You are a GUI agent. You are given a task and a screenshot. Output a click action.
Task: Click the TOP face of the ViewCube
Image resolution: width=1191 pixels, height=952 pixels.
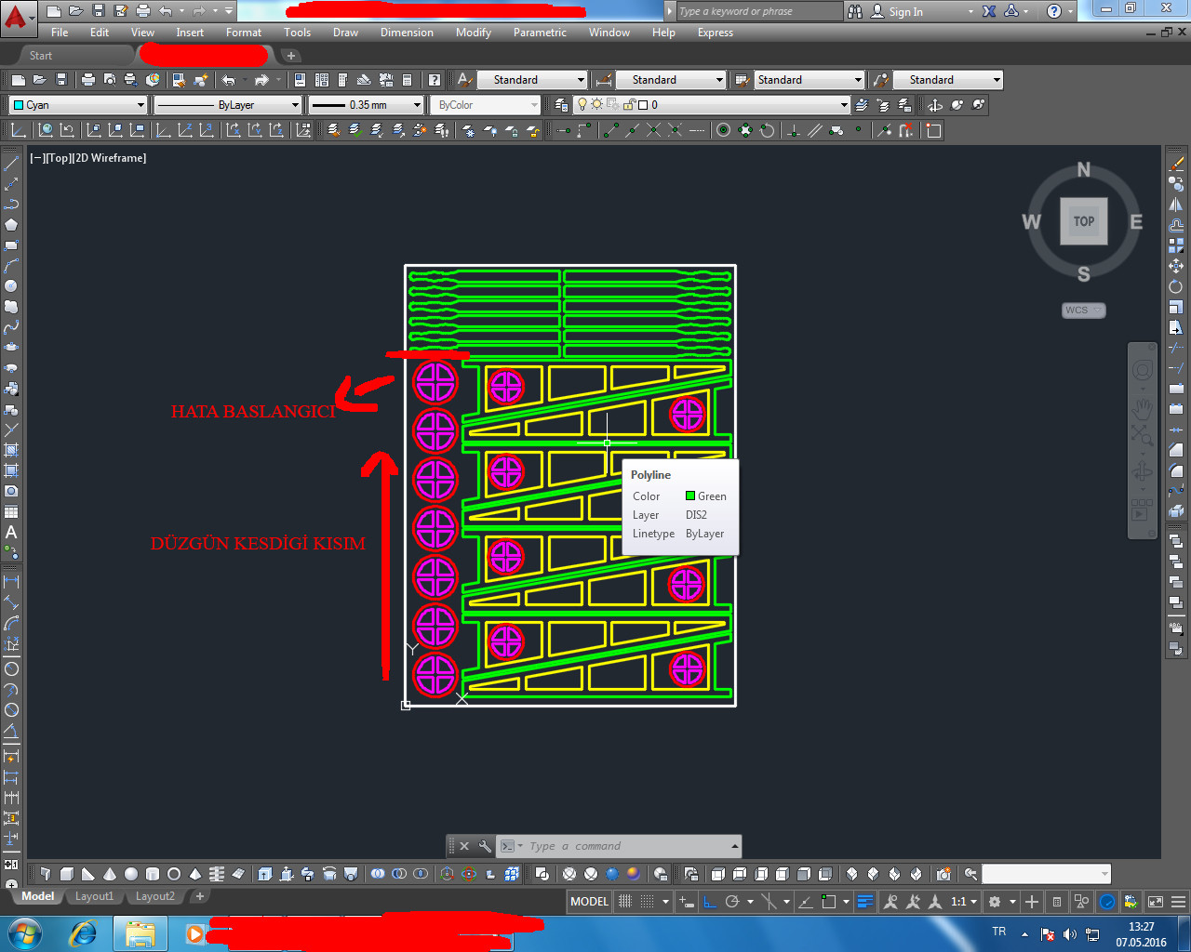click(1084, 221)
